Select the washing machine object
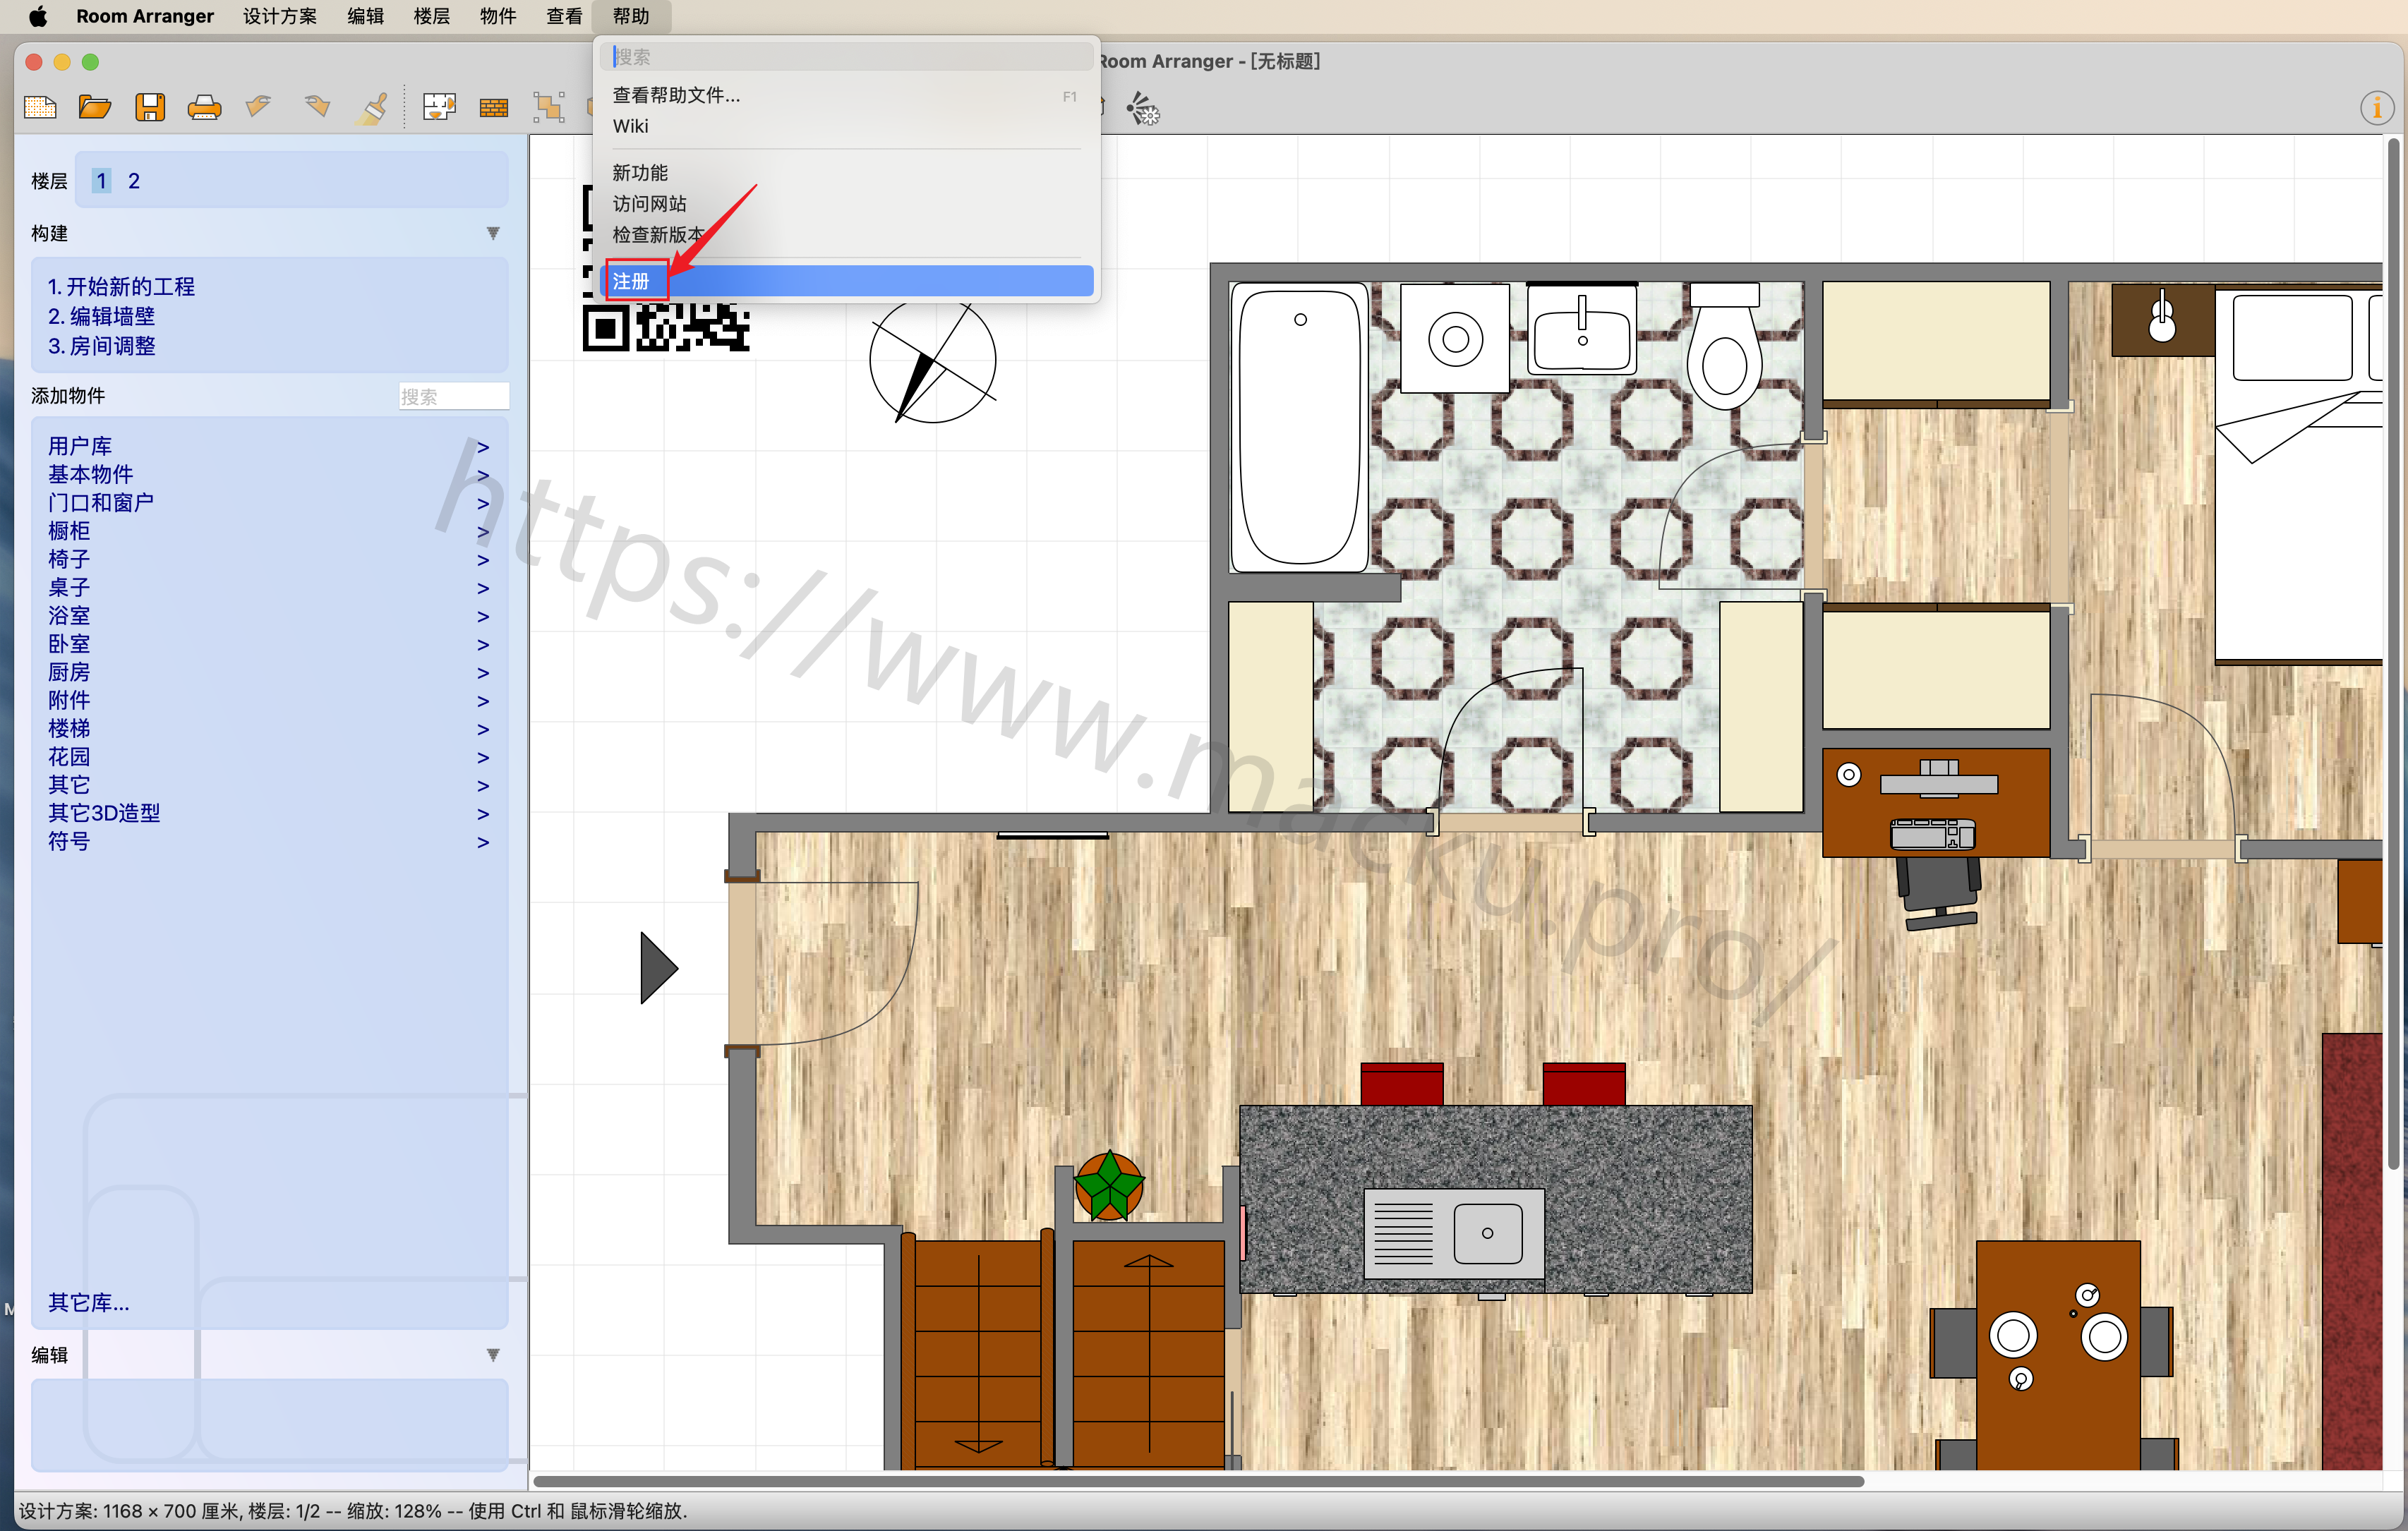This screenshot has width=2408, height=1531. (1455, 338)
